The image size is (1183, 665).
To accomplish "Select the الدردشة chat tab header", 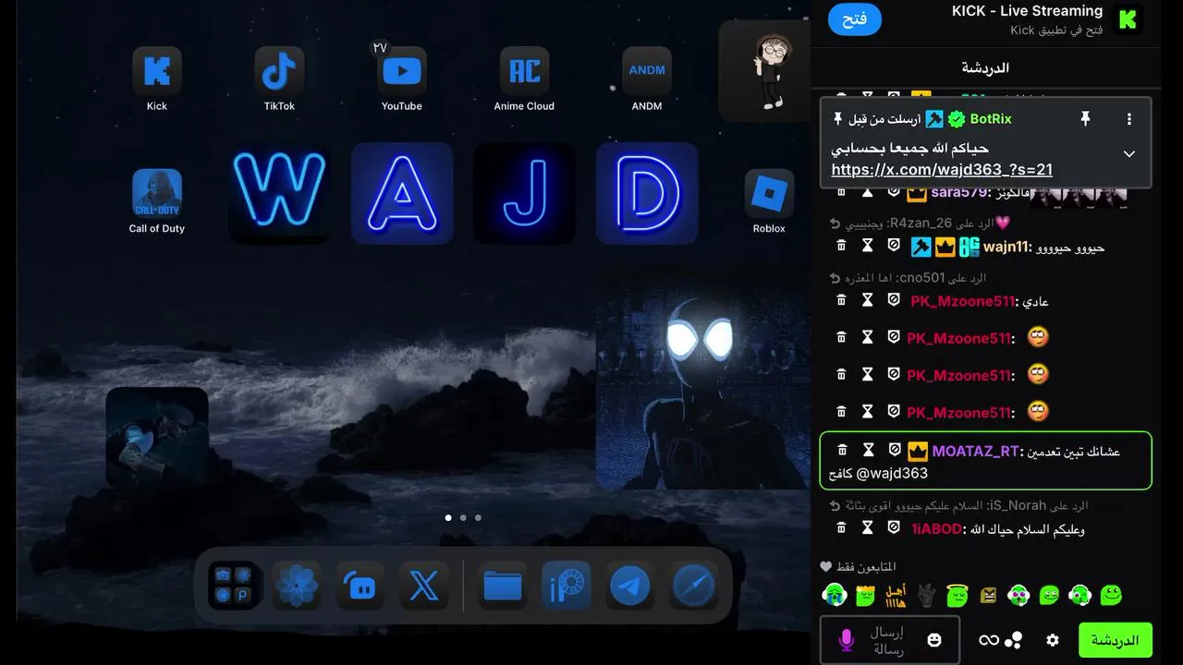I will 985,68.
